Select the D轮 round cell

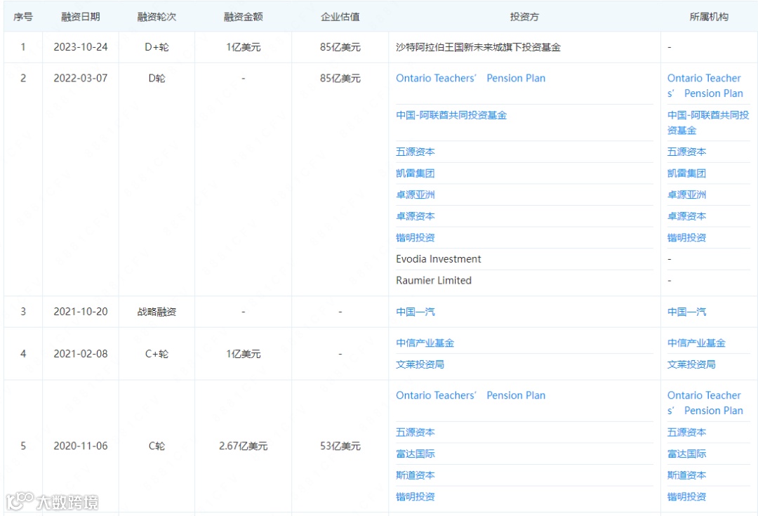point(157,78)
